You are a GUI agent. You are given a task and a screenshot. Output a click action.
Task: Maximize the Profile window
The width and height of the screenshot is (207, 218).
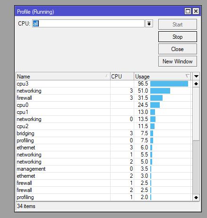click(x=188, y=11)
